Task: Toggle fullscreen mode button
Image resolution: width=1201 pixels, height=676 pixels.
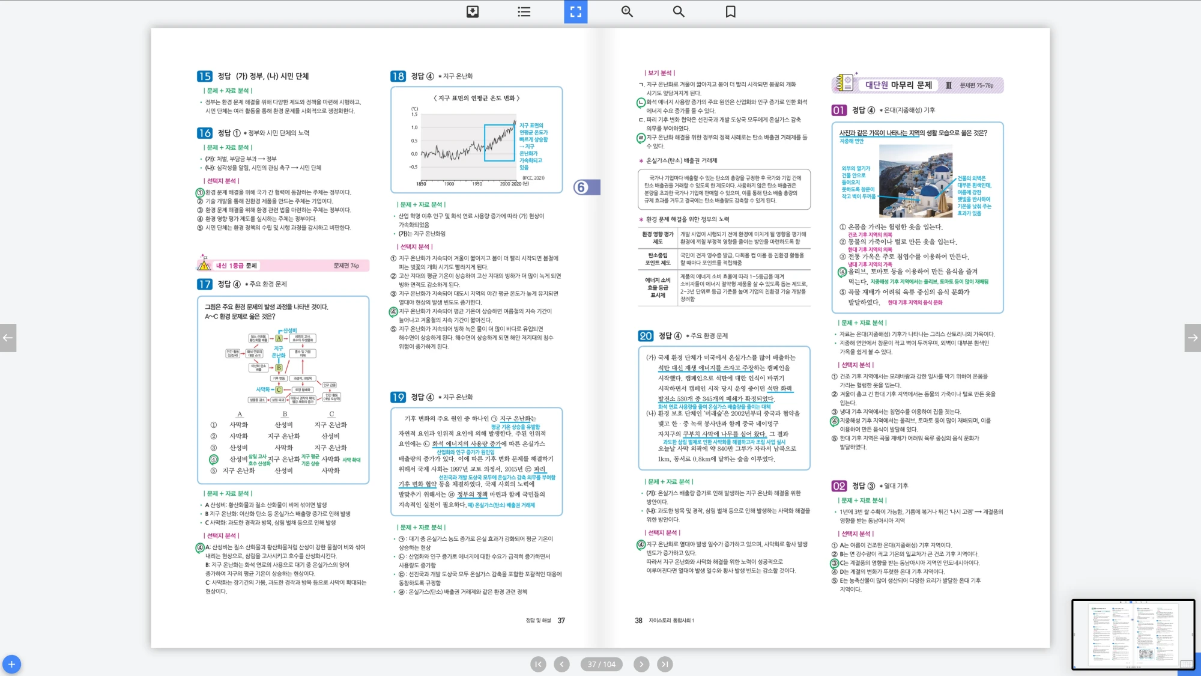Action: [x=575, y=11]
